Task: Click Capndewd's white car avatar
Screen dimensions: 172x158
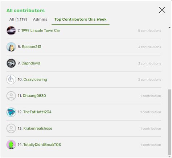Action: pyautogui.click(x=11, y=63)
